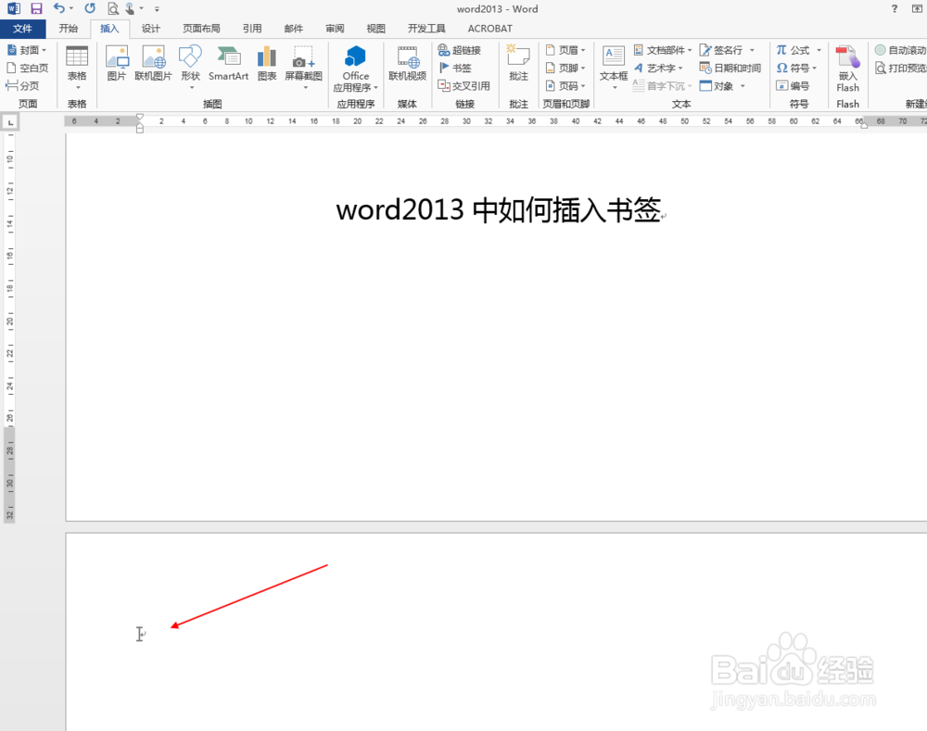This screenshot has width=927, height=731.
Task: Open Office 应用程序 apps
Action: (x=355, y=69)
